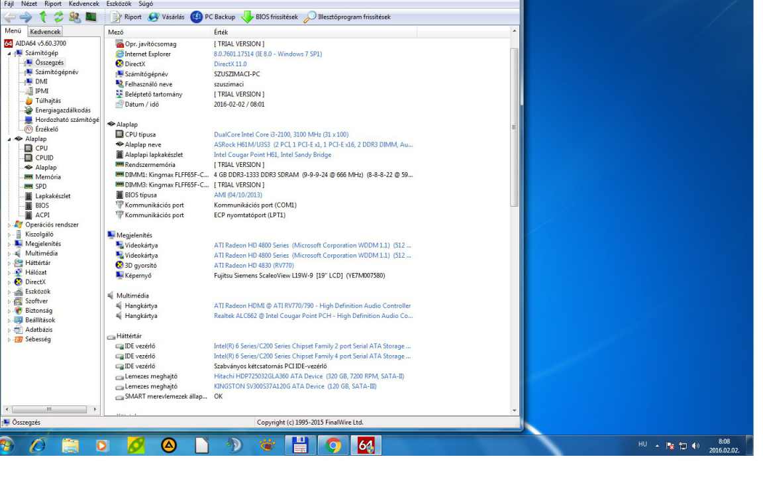Click the users toolbar icon
This screenshot has height=477, width=763.
click(74, 17)
